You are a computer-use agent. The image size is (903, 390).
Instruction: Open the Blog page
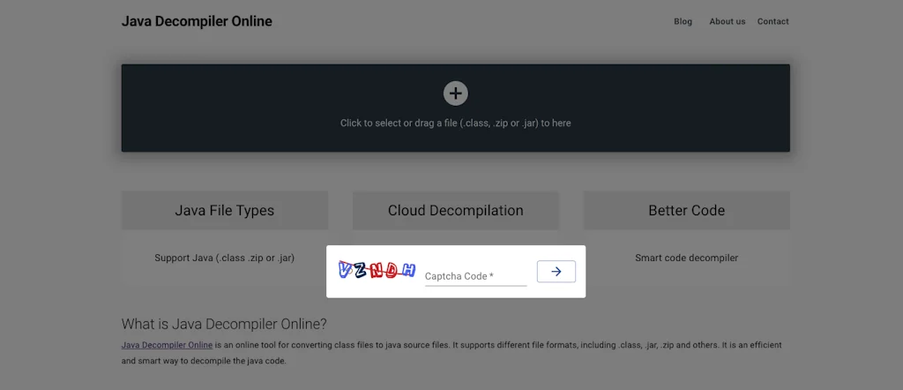pos(683,21)
